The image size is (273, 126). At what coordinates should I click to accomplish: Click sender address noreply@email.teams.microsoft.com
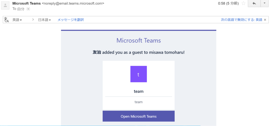click(x=73, y=3)
